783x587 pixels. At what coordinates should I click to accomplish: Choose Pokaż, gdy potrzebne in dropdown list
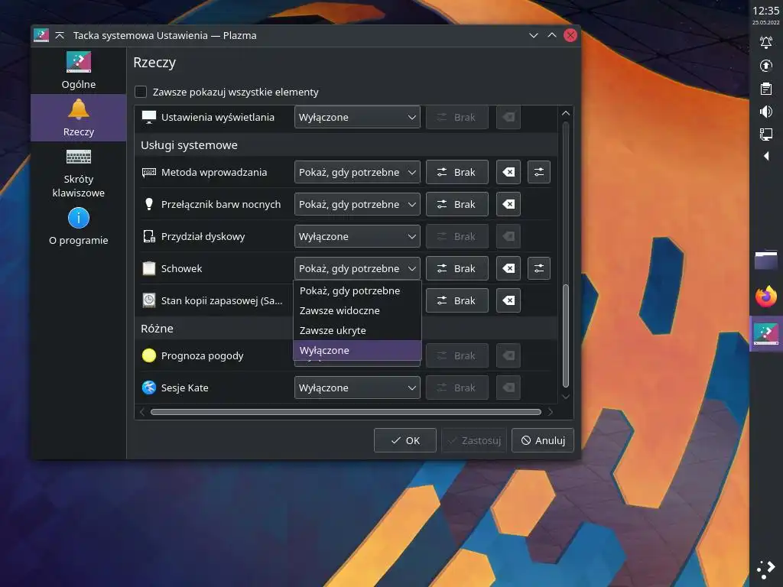click(357, 290)
